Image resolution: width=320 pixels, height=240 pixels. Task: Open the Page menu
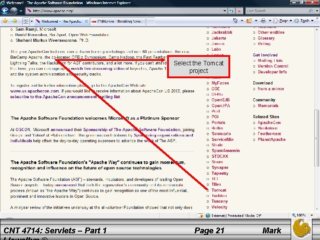click(x=283, y=20)
